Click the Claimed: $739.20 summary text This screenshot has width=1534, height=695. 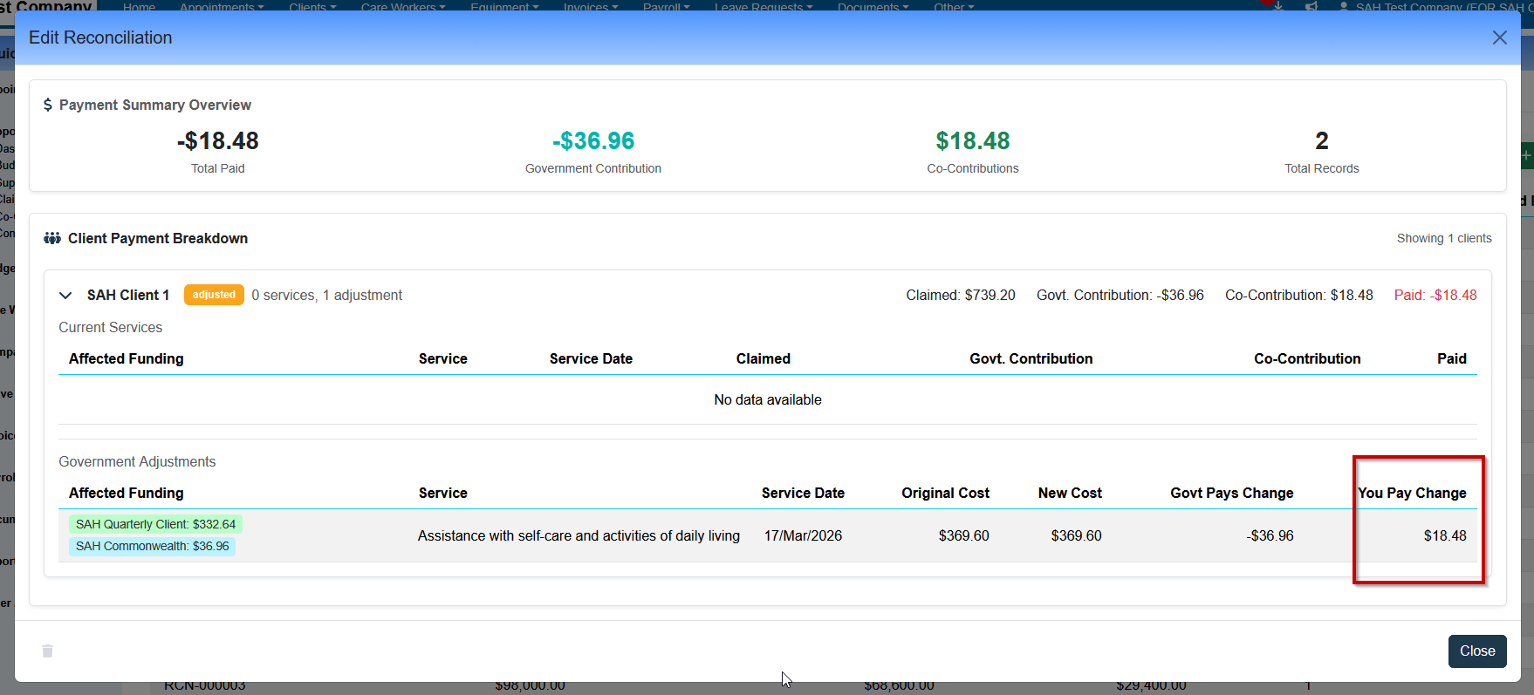[961, 295]
